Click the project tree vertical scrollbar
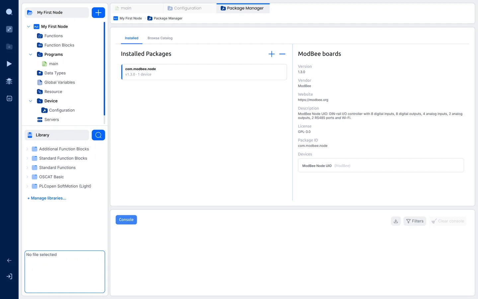The width and height of the screenshot is (478, 299). (104, 68)
